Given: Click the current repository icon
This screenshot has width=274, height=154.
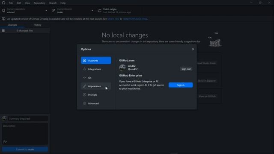Looking at the screenshot, I should [x=3, y=11].
